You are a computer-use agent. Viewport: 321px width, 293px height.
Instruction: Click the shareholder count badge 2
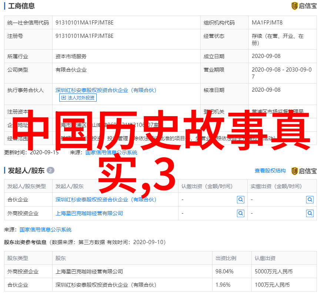(50, 170)
